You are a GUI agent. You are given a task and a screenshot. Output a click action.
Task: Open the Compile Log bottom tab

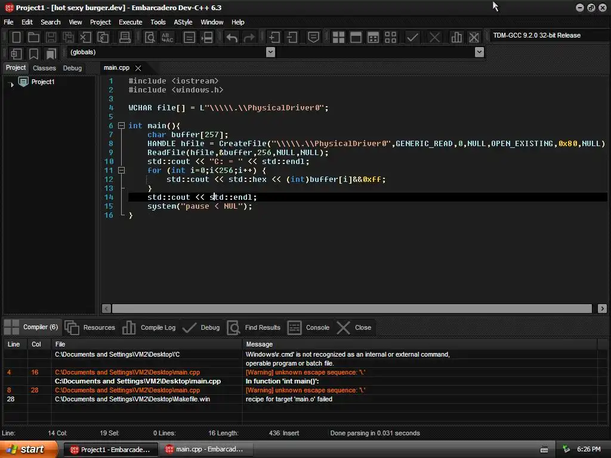click(149, 327)
